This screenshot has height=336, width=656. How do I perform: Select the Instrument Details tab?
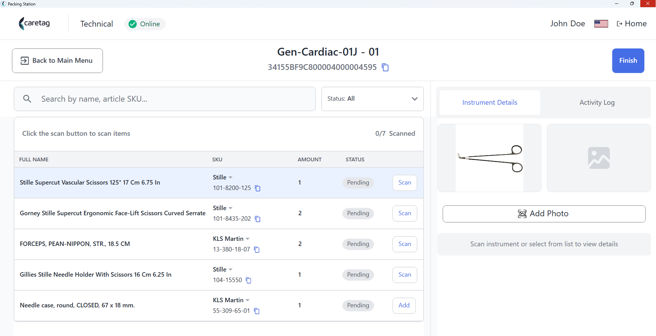point(490,102)
